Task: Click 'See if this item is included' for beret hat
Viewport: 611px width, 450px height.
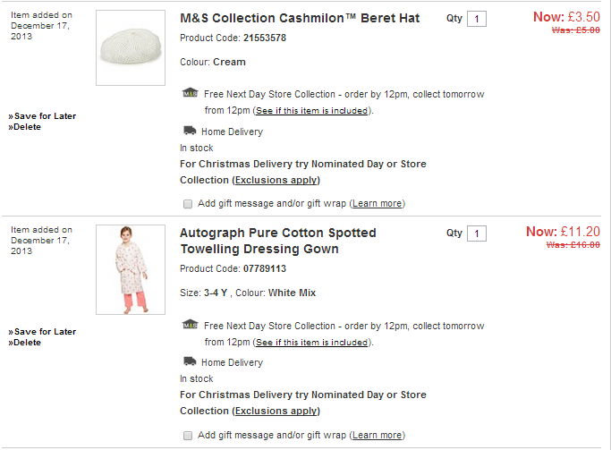Action: pos(311,111)
